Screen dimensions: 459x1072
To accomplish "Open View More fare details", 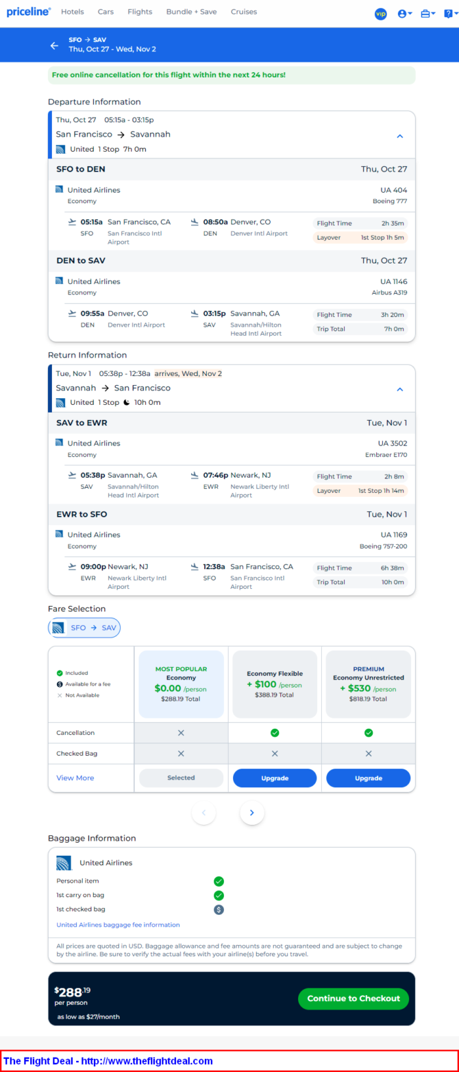I will 75,778.
